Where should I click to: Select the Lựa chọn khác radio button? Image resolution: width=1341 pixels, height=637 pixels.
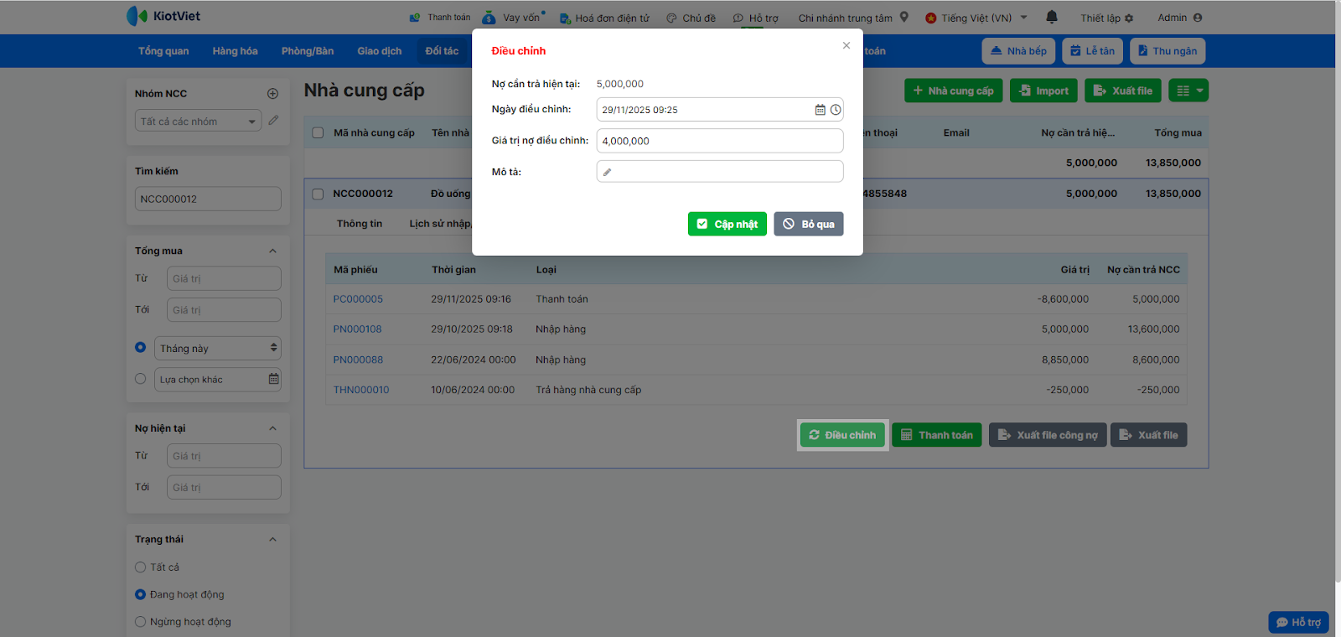(x=140, y=379)
